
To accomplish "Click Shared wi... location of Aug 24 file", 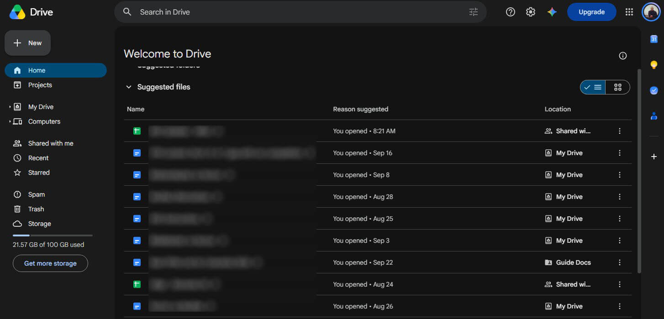I will [568, 284].
